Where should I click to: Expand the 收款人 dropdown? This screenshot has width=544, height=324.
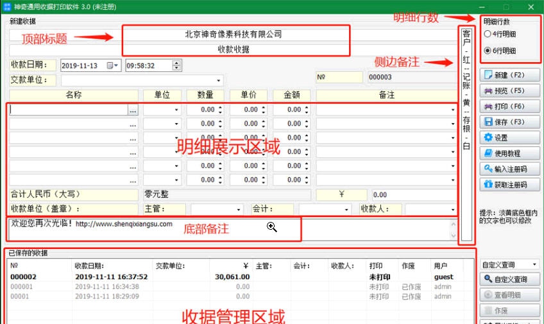(x=453, y=210)
